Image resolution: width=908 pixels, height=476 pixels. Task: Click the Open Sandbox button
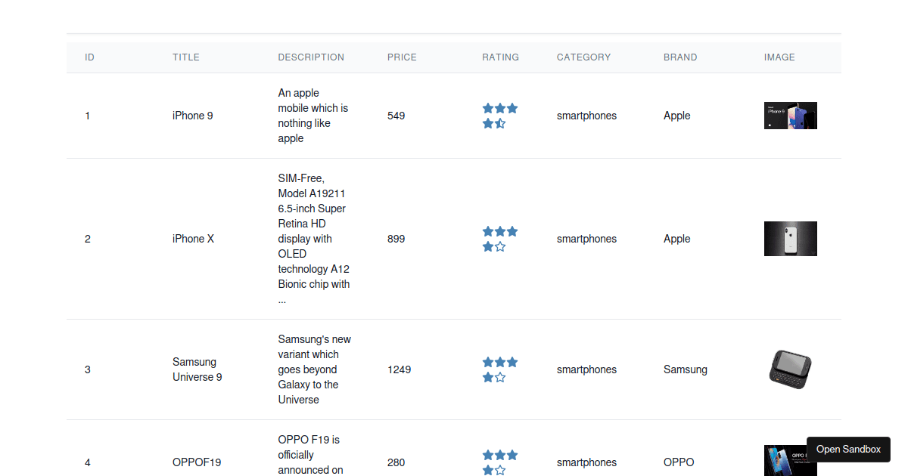(x=848, y=449)
